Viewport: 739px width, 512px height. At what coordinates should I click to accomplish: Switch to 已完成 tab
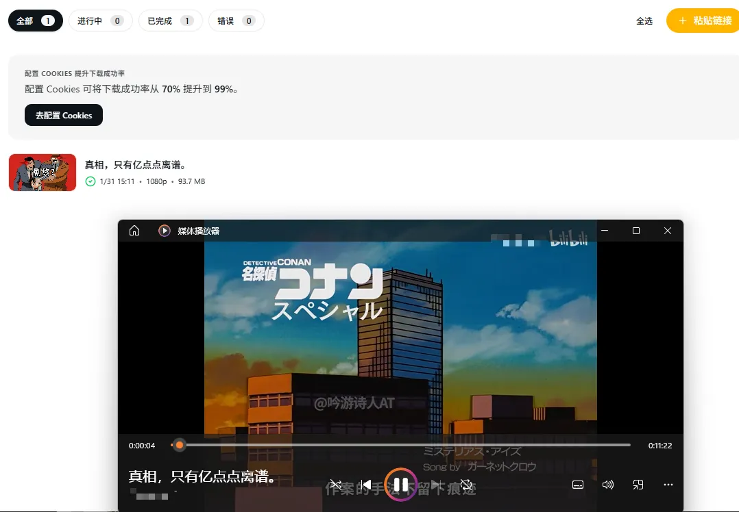click(171, 21)
